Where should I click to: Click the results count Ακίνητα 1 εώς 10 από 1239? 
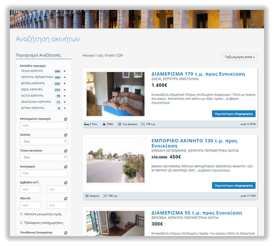[103, 56]
